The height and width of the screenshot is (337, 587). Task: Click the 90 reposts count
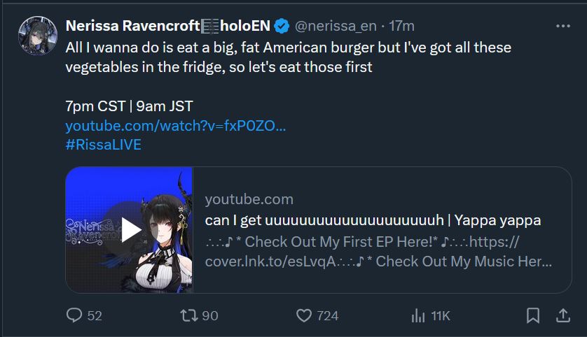[210, 316]
